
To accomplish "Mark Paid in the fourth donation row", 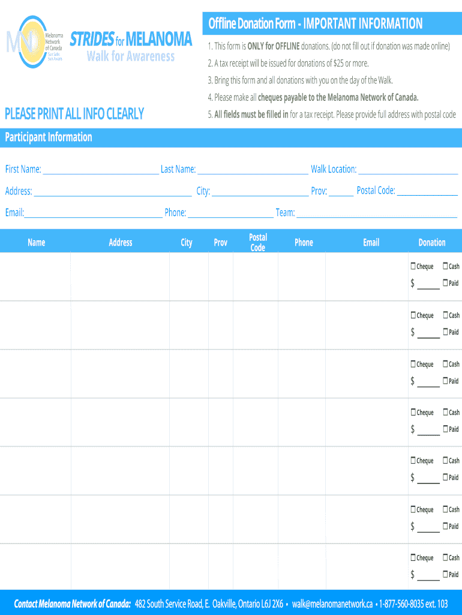I will pos(445,429).
